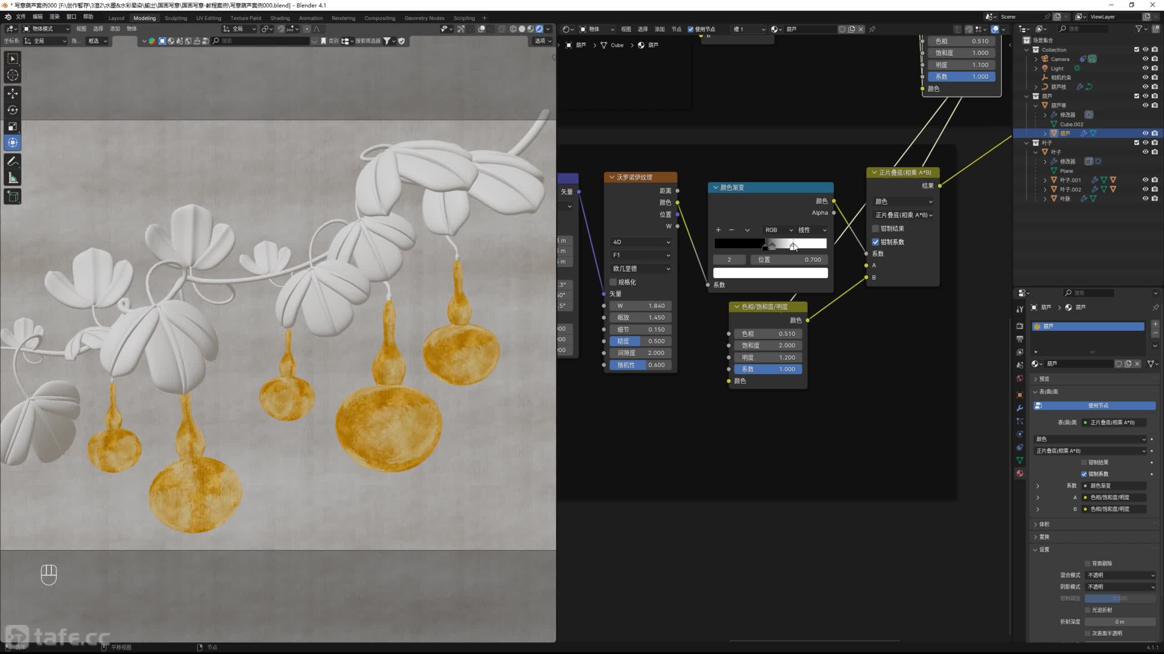Select the Move tool in left toolbar
Image resolution: width=1164 pixels, height=654 pixels.
click(x=13, y=94)
